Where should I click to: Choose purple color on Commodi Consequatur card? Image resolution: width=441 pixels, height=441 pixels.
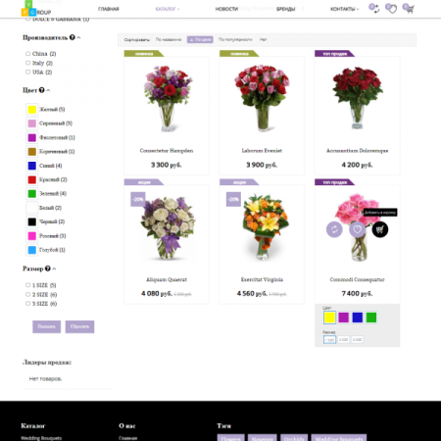(x=343, y=318)
